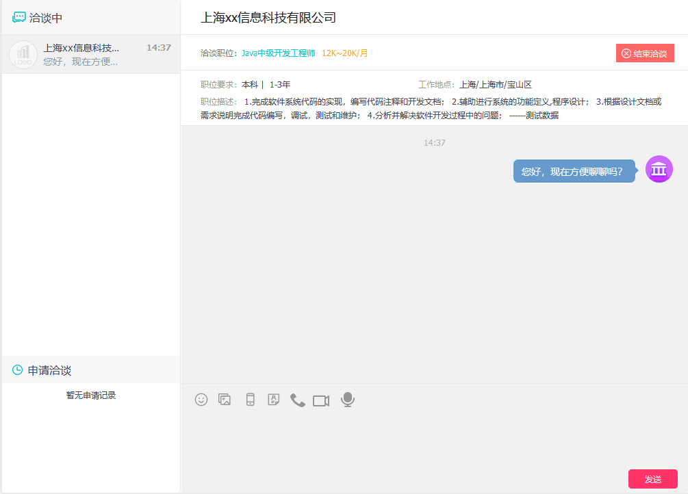
Task: Start a video call with the camera icon
Action: pos(321,400)
